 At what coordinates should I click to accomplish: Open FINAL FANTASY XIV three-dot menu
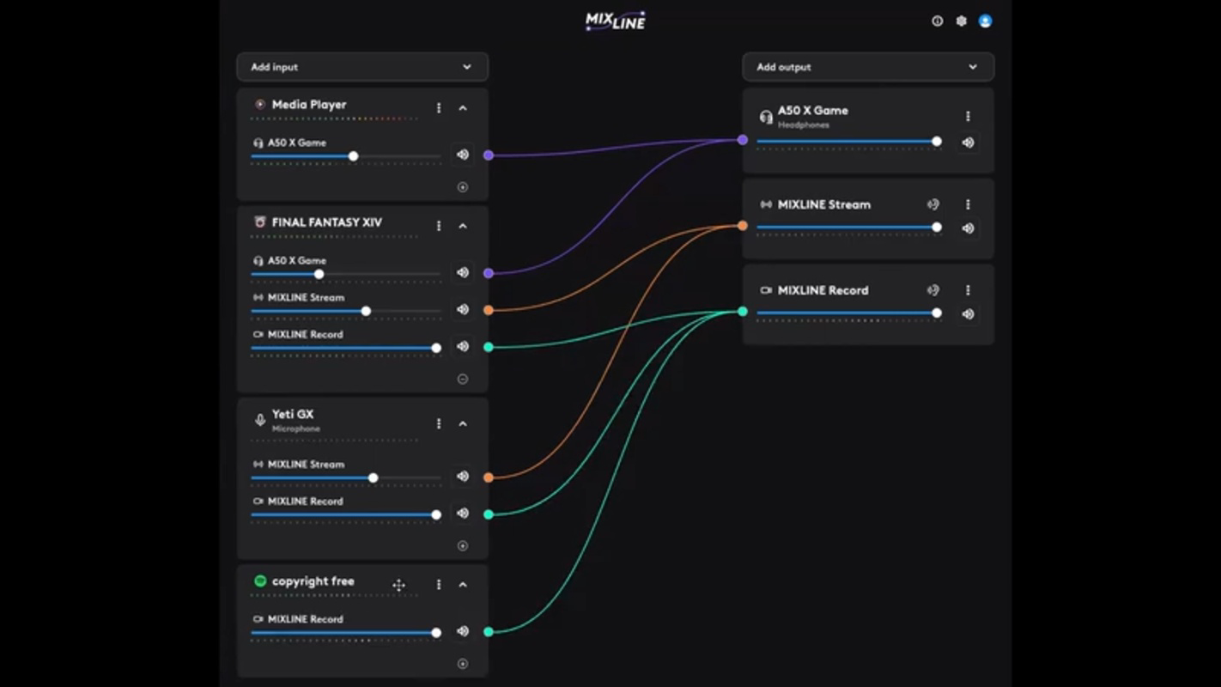point(439,226)
